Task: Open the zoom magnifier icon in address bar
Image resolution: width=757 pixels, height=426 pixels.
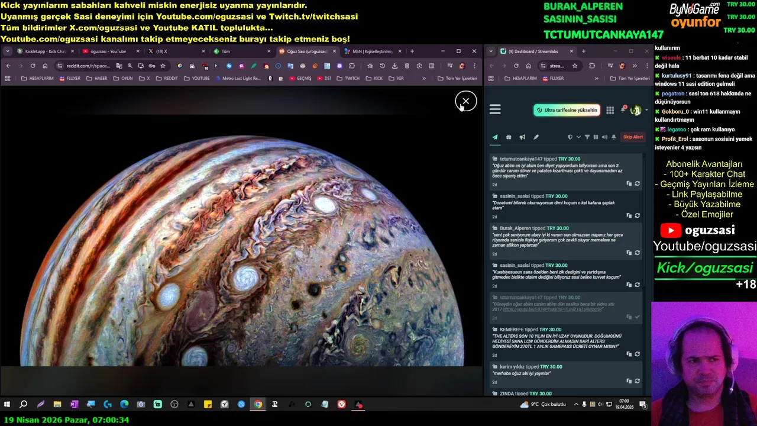Action: (x=130, y=66)
